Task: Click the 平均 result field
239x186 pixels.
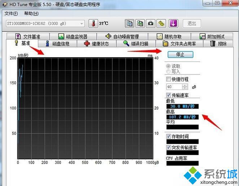Action: [182, 127]
